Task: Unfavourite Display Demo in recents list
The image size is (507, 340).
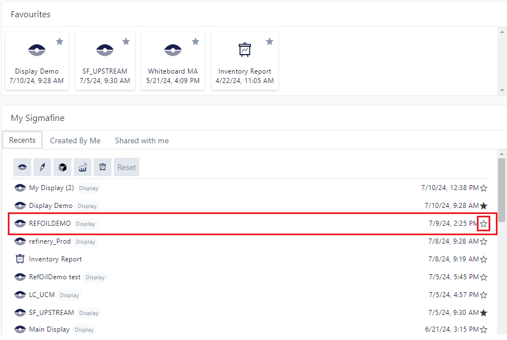Action: pos(484,206)
